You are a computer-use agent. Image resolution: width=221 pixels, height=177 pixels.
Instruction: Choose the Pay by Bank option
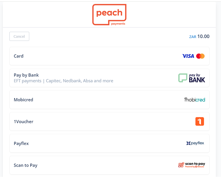pos(109,78)
